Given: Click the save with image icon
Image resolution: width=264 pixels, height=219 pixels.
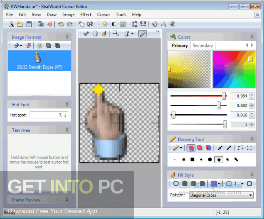Looking at the screenshot, I should click(41, 24).
